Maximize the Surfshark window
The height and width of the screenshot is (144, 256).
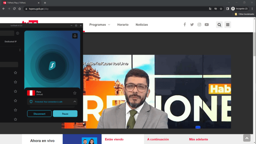76,25
